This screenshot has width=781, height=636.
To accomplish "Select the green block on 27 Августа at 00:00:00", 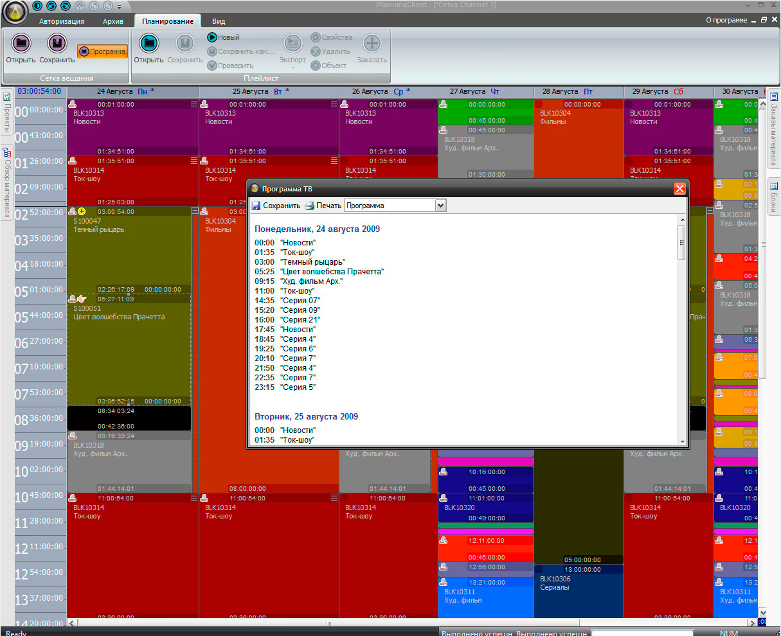I will pos(485,112).
